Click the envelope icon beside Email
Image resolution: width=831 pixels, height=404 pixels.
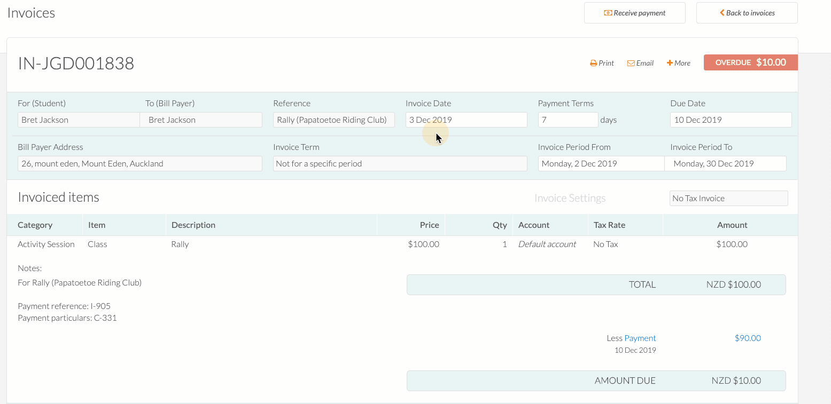click(x=631, y=63)
